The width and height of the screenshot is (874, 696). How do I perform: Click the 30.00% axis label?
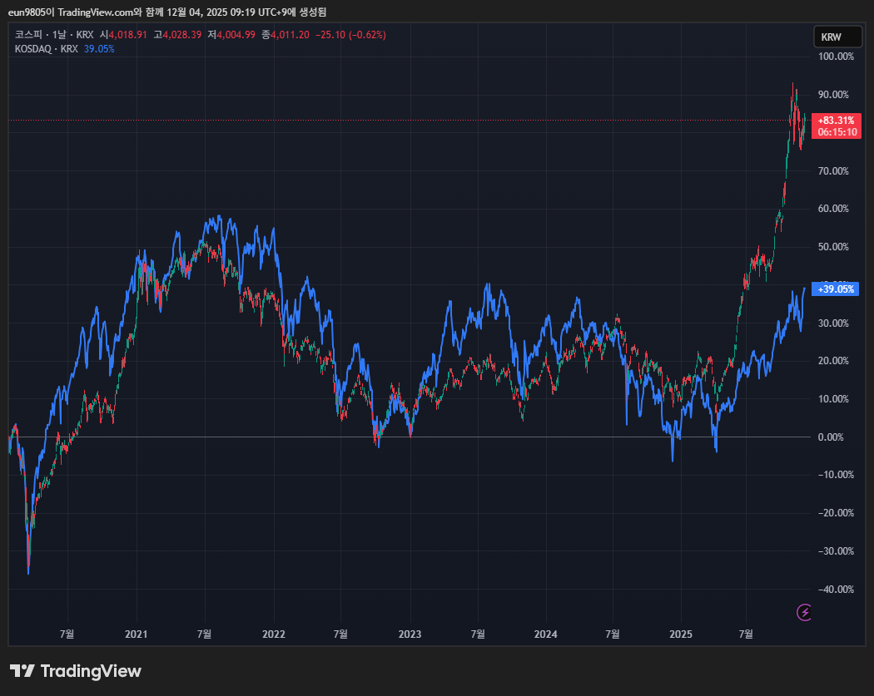(x=833, y=323)
